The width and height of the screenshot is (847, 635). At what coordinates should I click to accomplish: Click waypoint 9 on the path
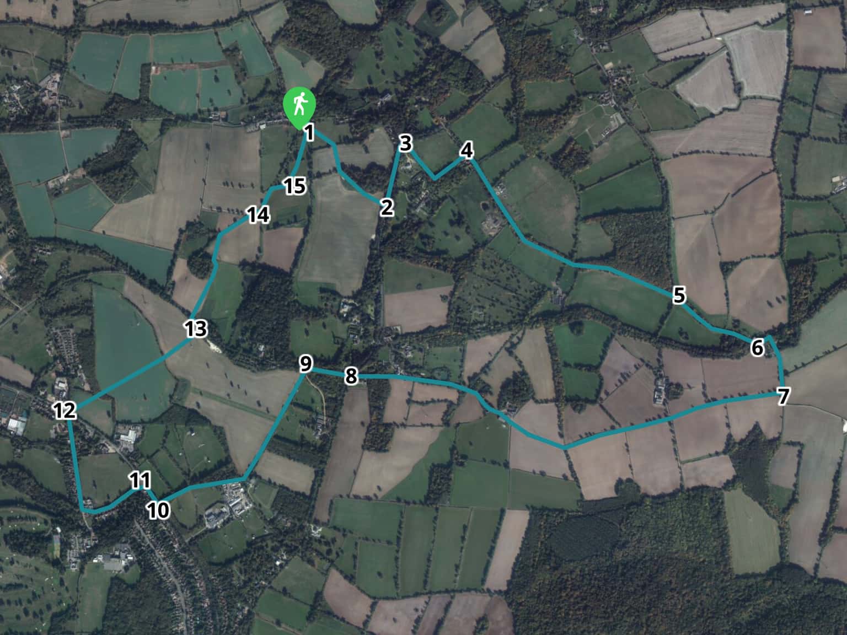(305, 364)
